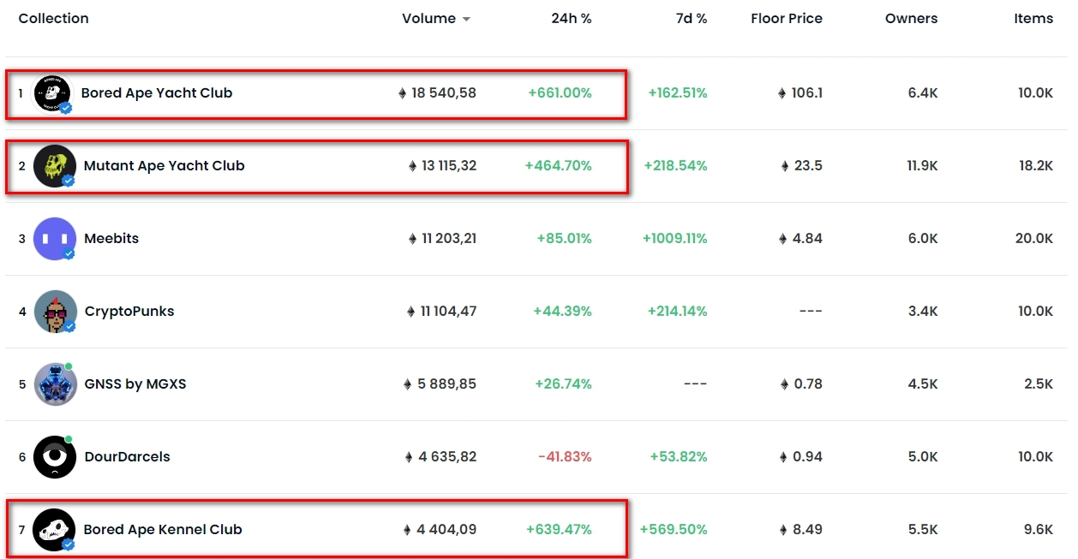The width and height of the screenshot is (1078, 559).
Task: Select the +214.14% 7d change
Action: pyautogui.click(x=678, y=311)
